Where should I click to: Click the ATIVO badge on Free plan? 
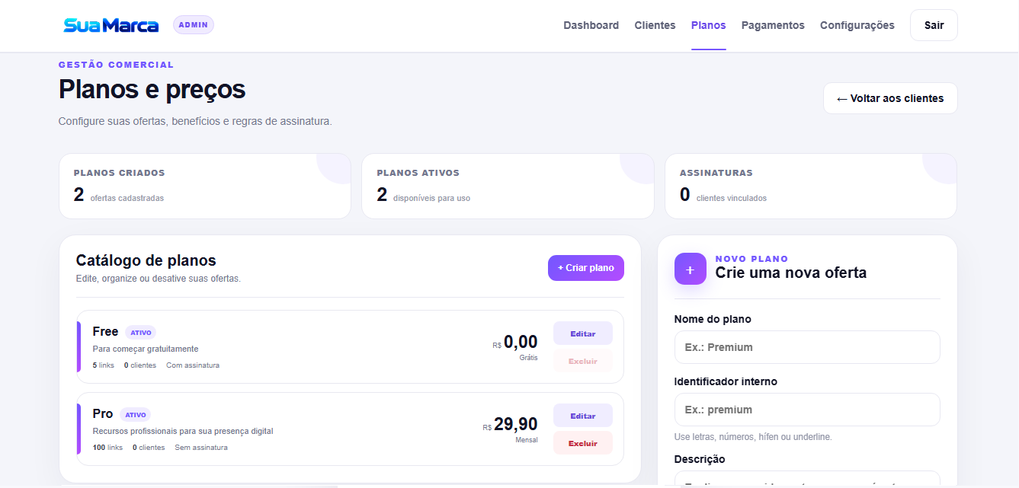(x=141, y=333)
